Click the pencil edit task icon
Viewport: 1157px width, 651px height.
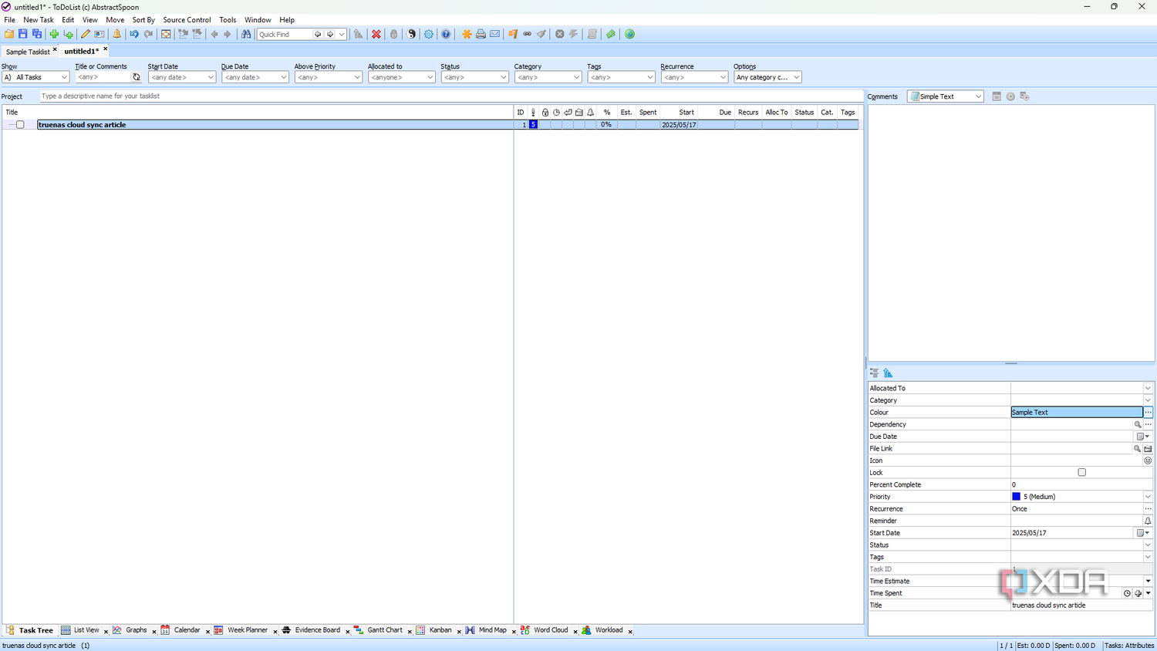(86, 34)
